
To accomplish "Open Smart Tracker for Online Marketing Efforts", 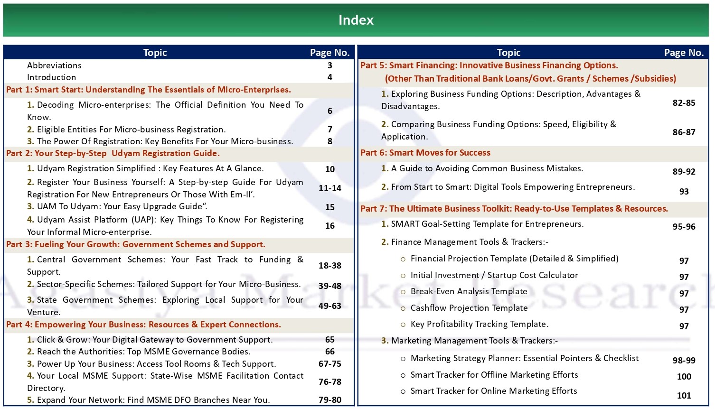I will pos(494,390).
